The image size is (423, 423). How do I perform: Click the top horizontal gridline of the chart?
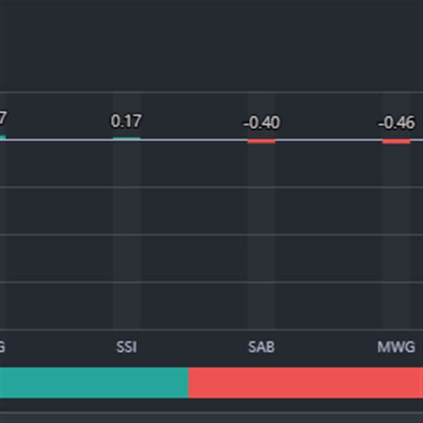click(x=211, y=92)
